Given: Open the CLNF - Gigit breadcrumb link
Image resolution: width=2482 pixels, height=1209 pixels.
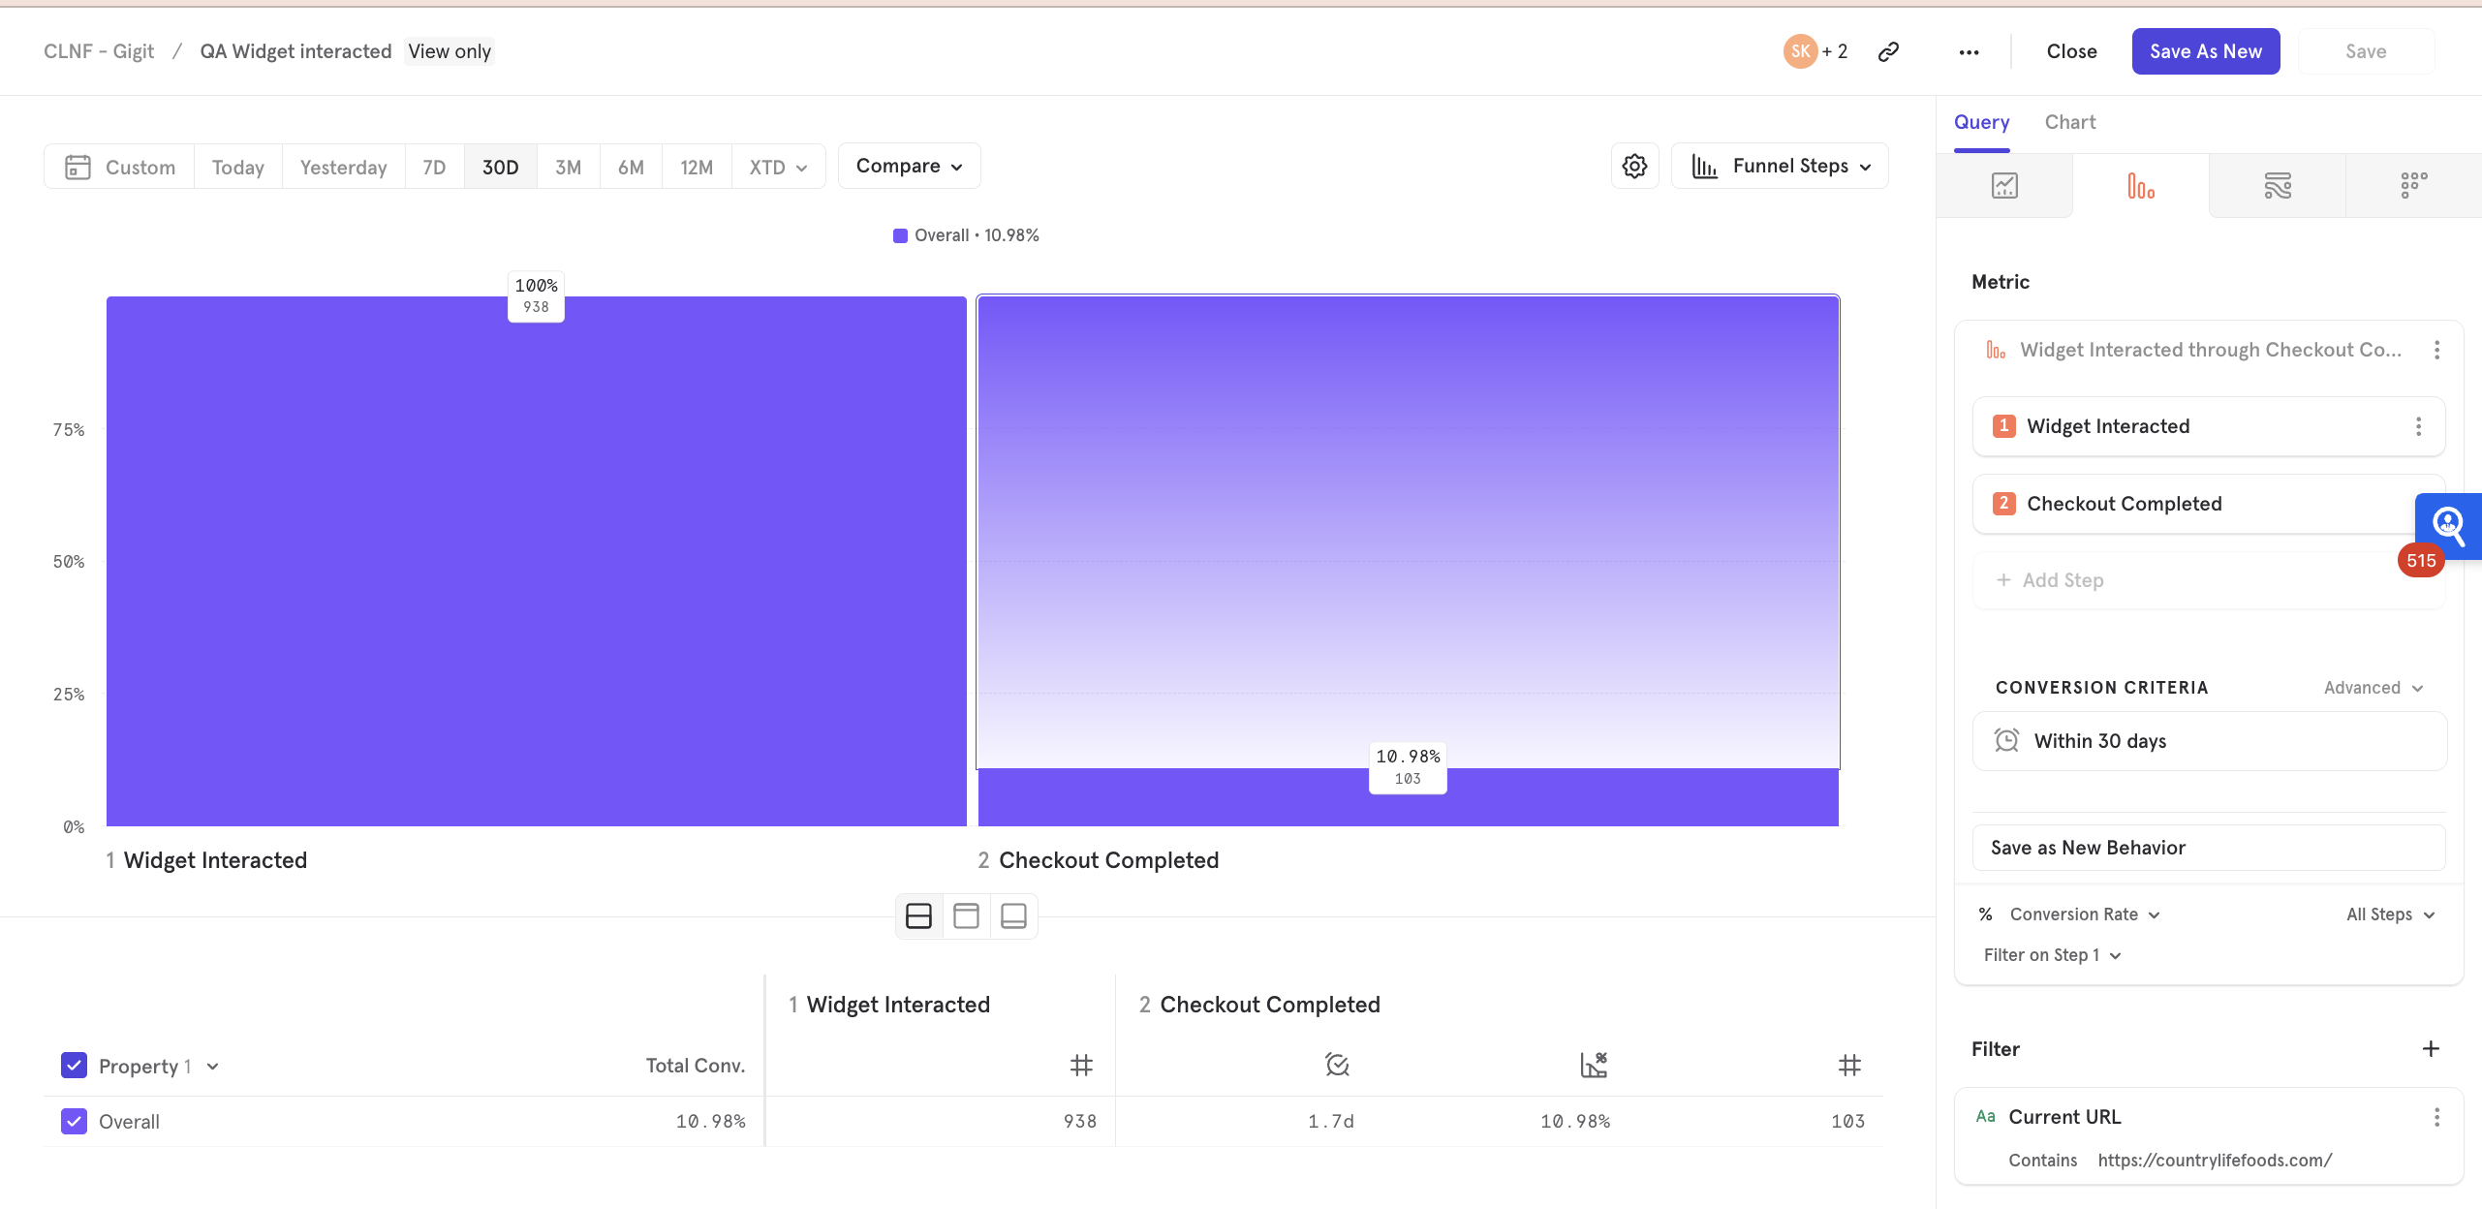Looking at the screenshot, I should (x=99, y=51).
